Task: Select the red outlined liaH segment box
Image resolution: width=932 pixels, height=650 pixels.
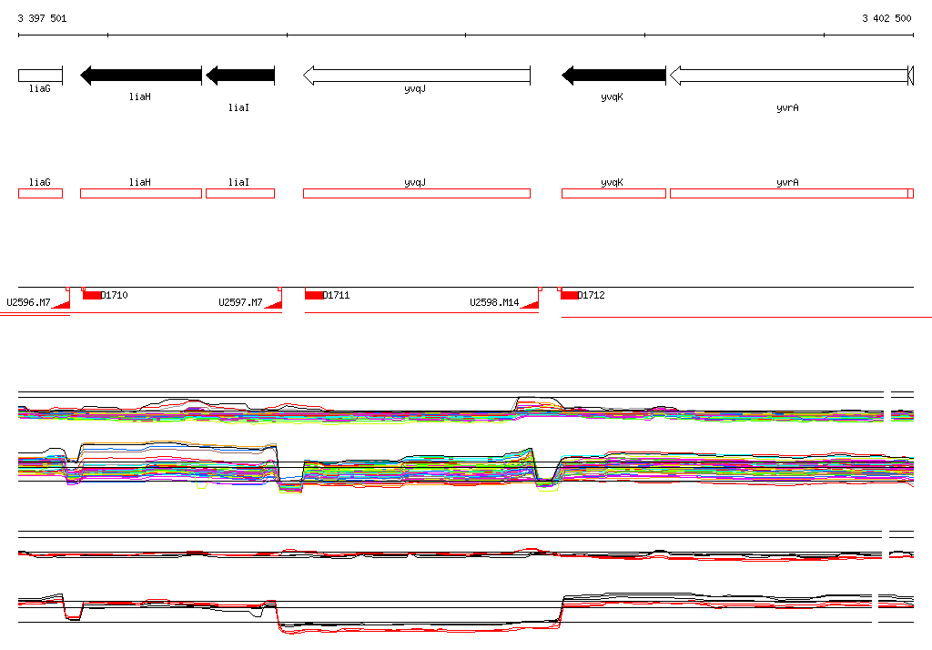Action: pos(141,193)
